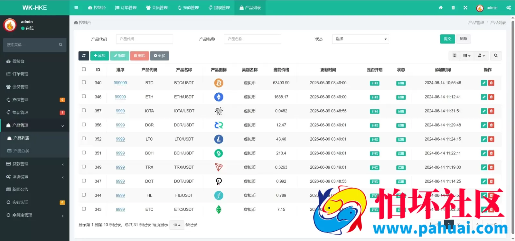The width and height of the screenshot is (515, 241).
Task: Click the trash cache icon in header
Action: point(453,8)
